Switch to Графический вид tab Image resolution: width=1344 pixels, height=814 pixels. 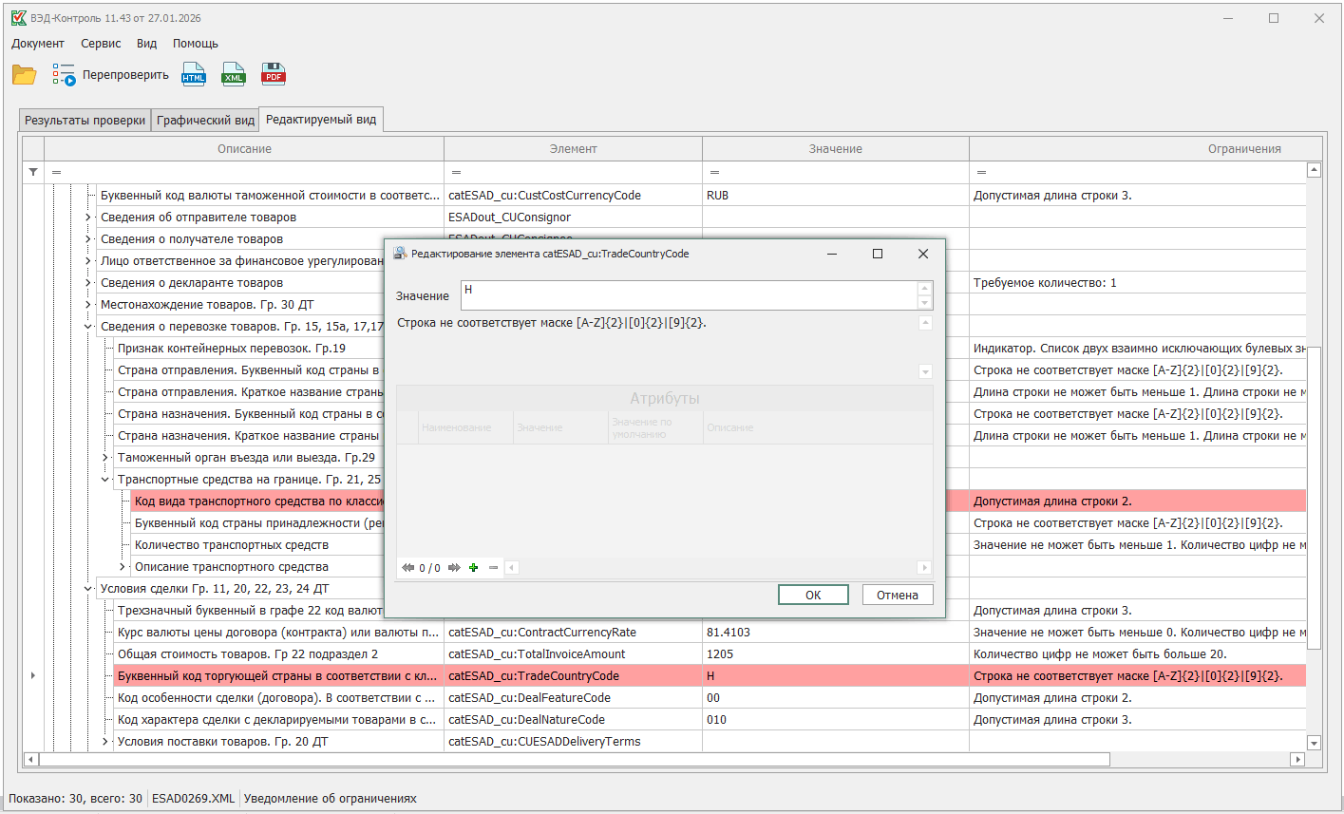[x=205, y=121]
